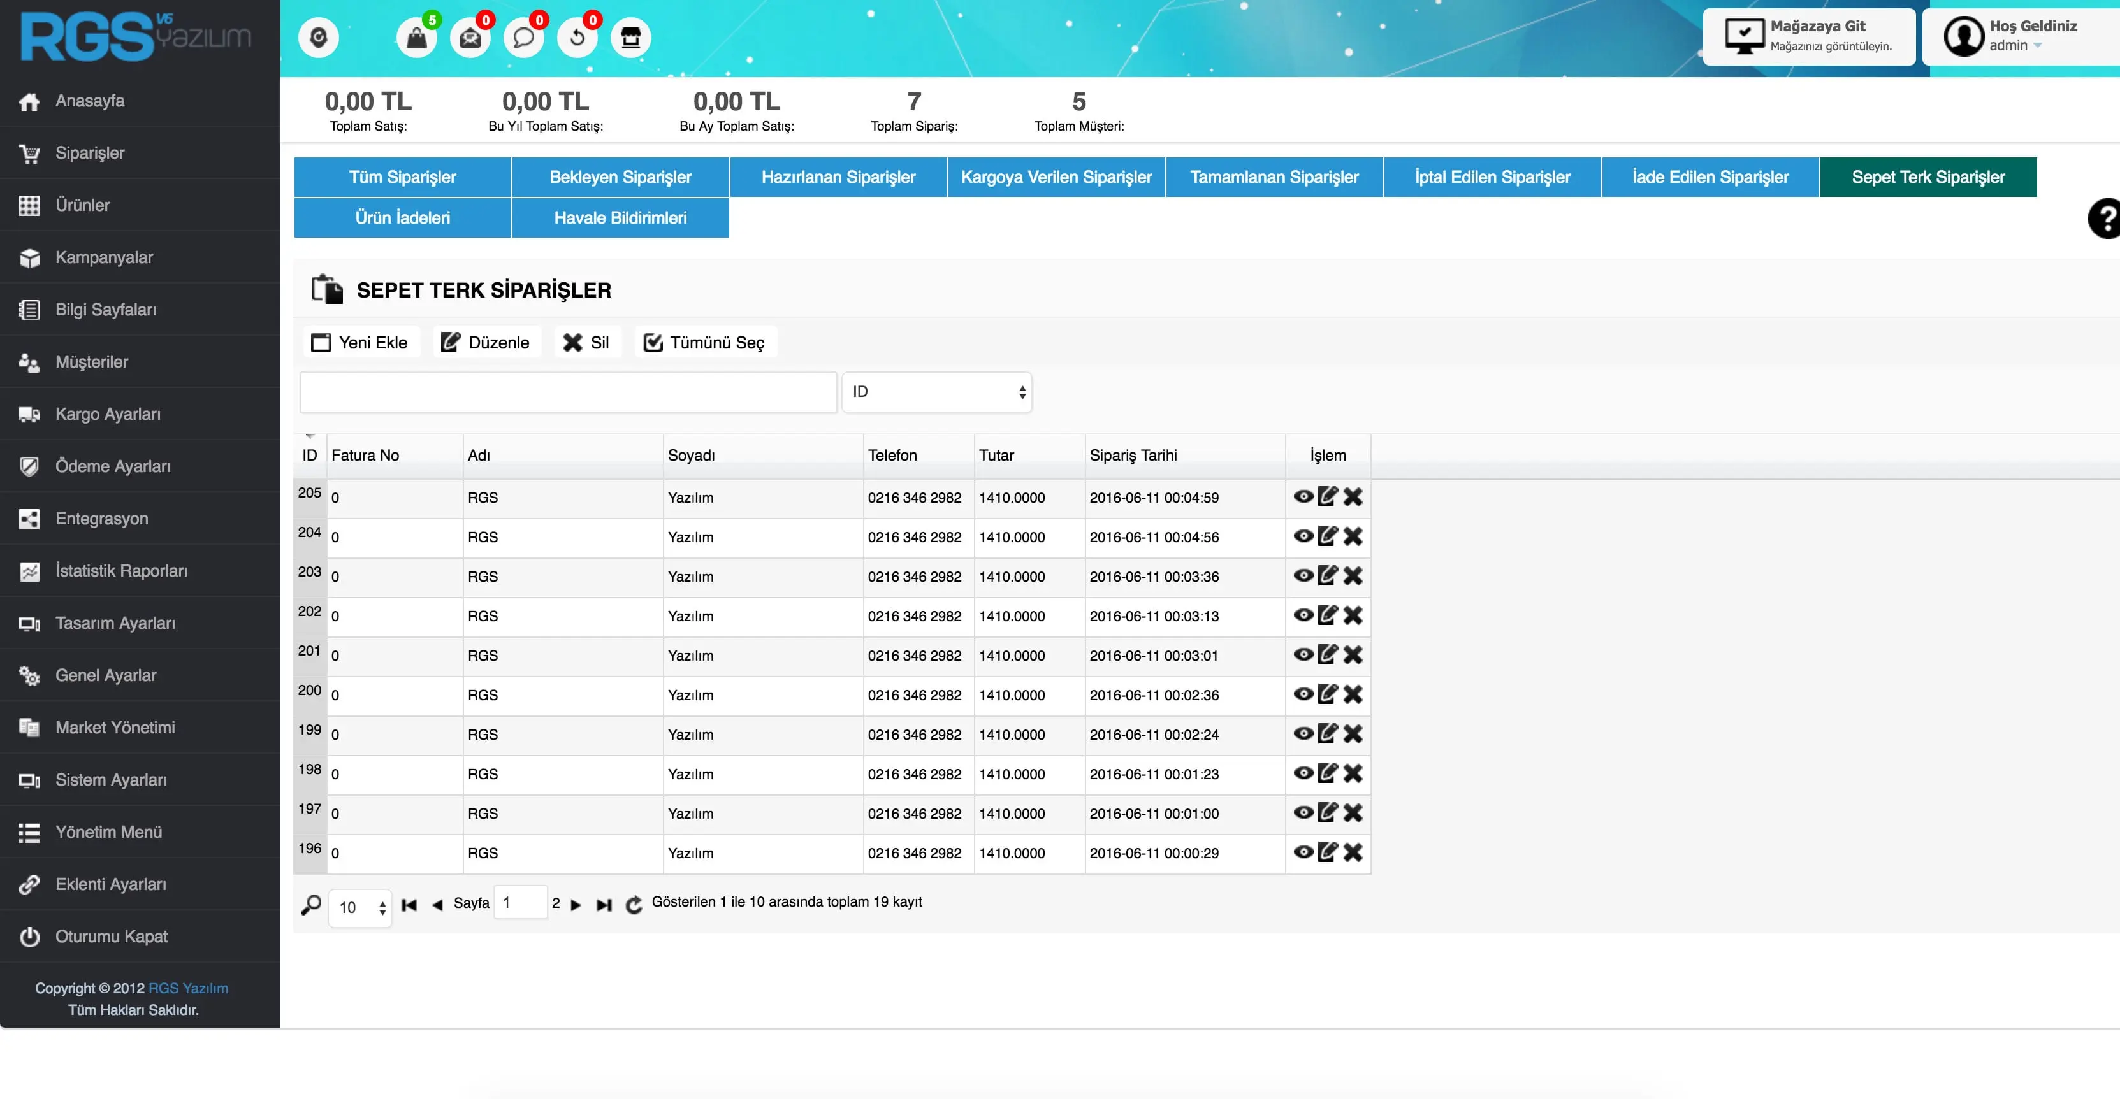This screenshot has height=1099, width=2120.
Task: Go to next page arrow in pagination
Action: (576, 905)
